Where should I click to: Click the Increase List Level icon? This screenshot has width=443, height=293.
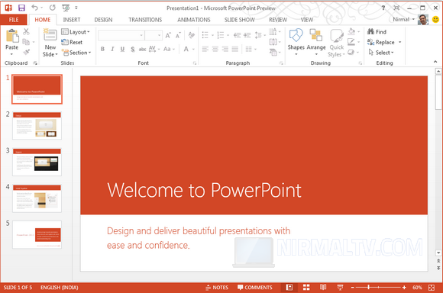[x=247, y=35]
